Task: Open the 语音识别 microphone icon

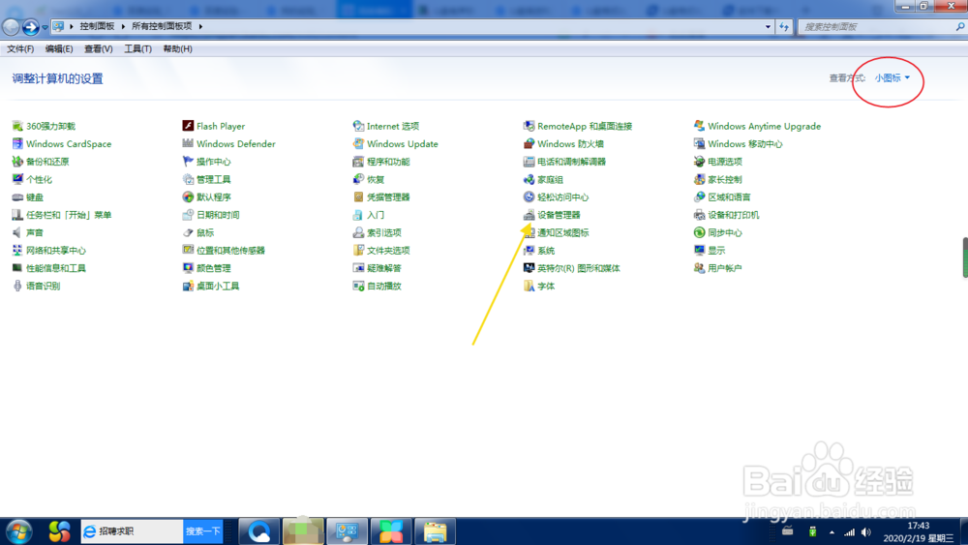Action: coord(17,286)
